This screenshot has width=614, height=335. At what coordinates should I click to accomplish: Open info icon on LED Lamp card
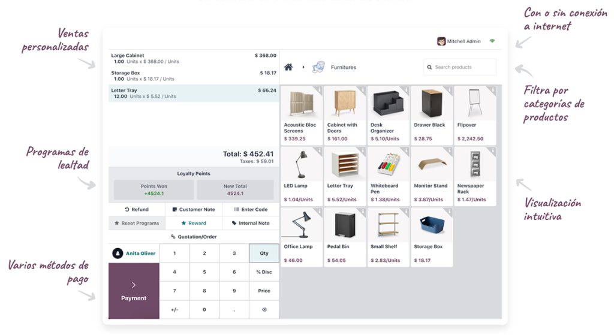point(319,151)
